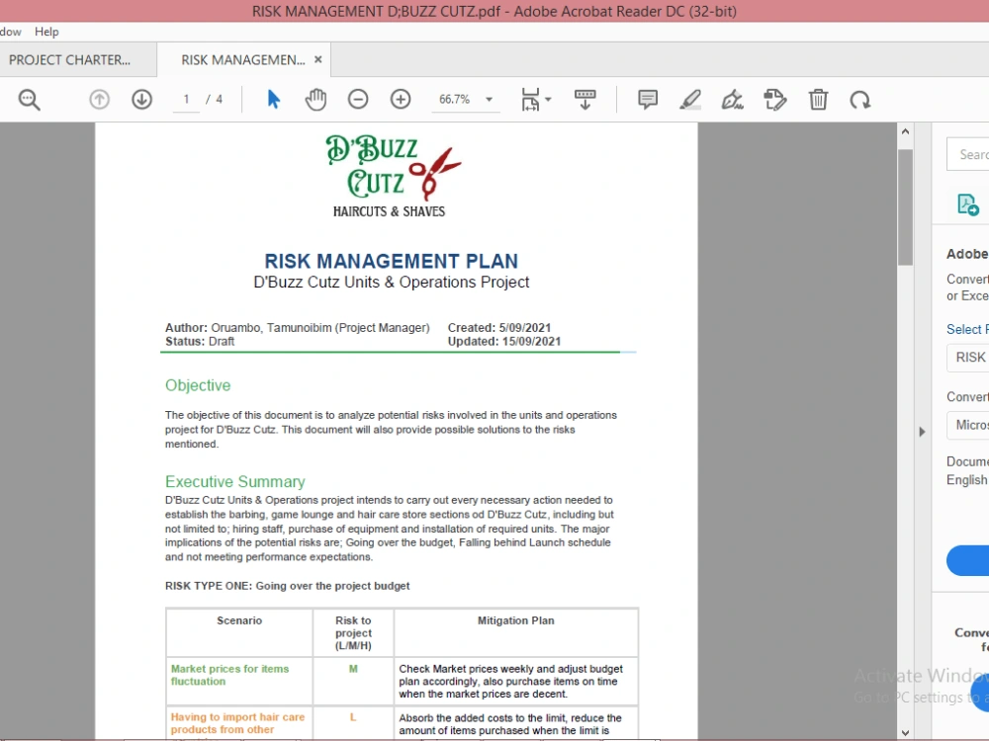Click the 'Created: 5/09/2021' text
The width and height of the screenshot is (989, 741).
tap(498, 328)
